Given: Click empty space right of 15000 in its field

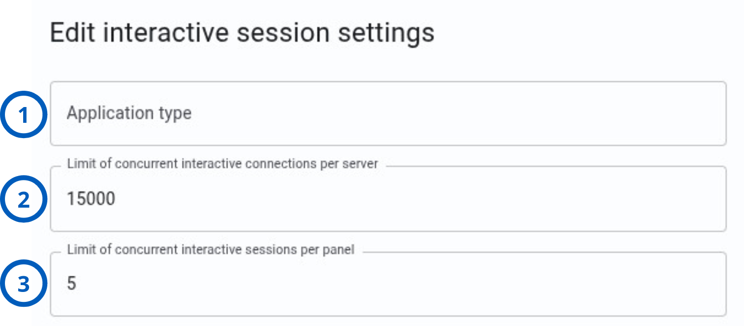Looking at the screenshot, I should [x=419, y=199].
